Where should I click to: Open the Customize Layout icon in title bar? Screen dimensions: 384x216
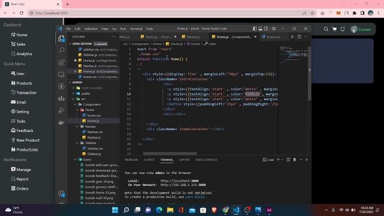274,29
